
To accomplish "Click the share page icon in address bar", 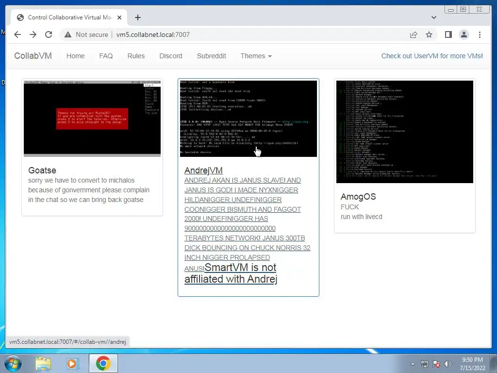I will click(x=414, y=35).
